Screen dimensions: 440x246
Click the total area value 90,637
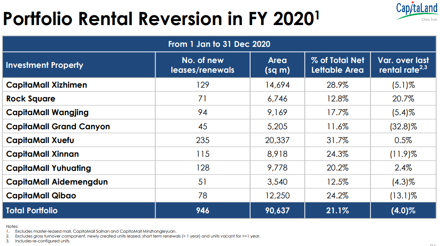pos(277,211)
